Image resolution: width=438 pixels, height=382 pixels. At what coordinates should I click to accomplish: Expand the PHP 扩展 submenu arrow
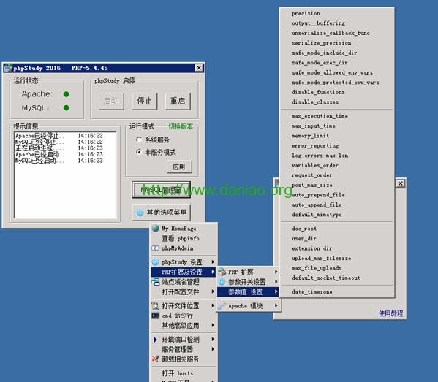pos(276,272)
